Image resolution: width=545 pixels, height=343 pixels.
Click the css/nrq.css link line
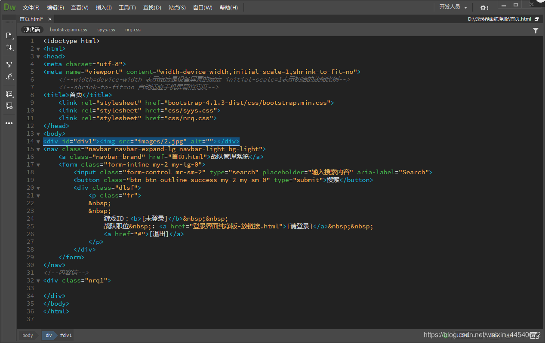pyautogui.click(x=137, y=118)
